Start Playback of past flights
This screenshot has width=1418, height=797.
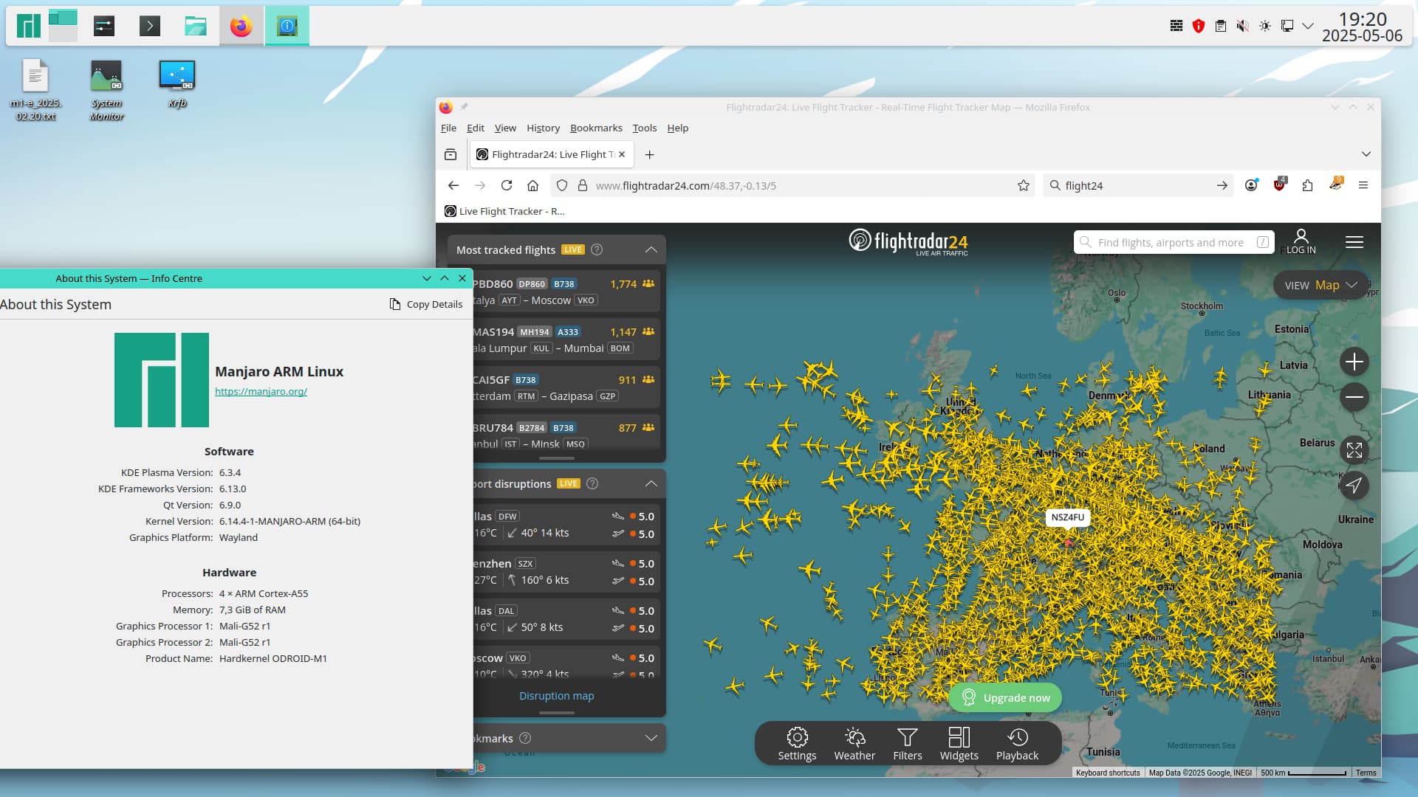tap(1017, 744)
